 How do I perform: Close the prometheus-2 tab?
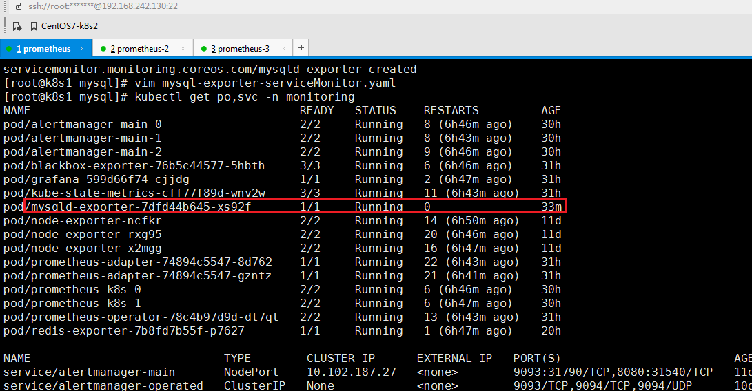[x=183, y=49]
